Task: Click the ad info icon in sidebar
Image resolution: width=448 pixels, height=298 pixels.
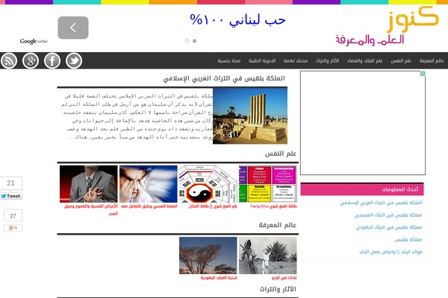Action: tap(423, 74)
